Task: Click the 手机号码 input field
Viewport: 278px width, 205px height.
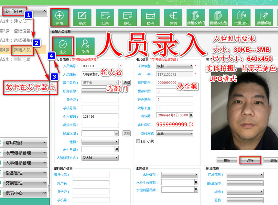Action: (x=100, y=108)
